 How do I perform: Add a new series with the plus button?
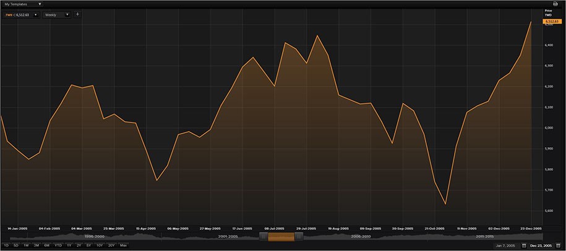click(x=77, y=15)
